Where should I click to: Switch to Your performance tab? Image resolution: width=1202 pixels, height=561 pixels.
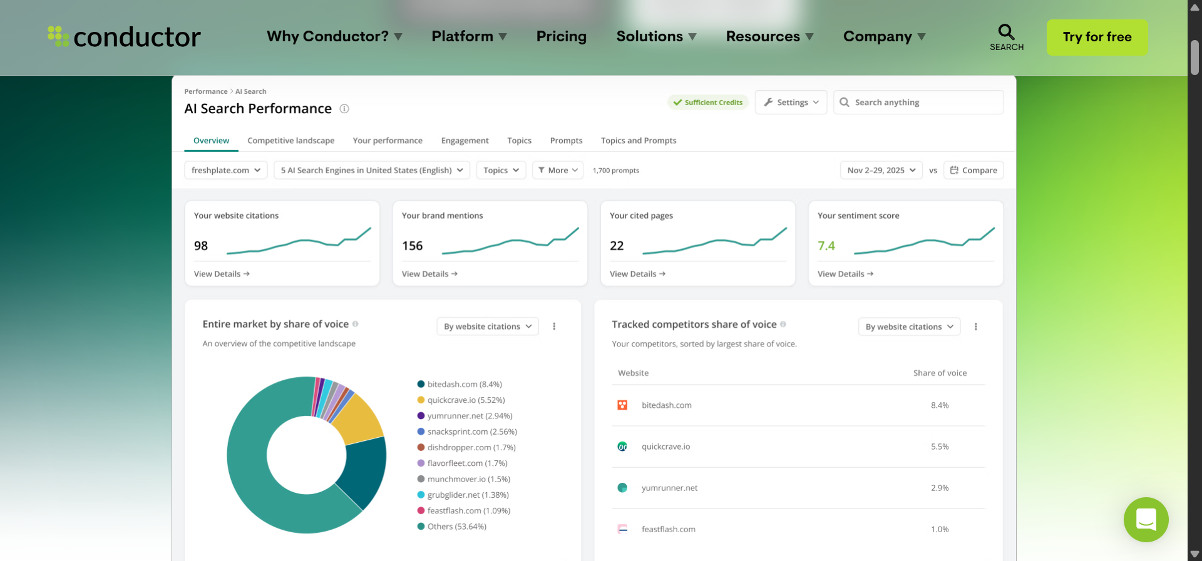click(x=388, y=141)
